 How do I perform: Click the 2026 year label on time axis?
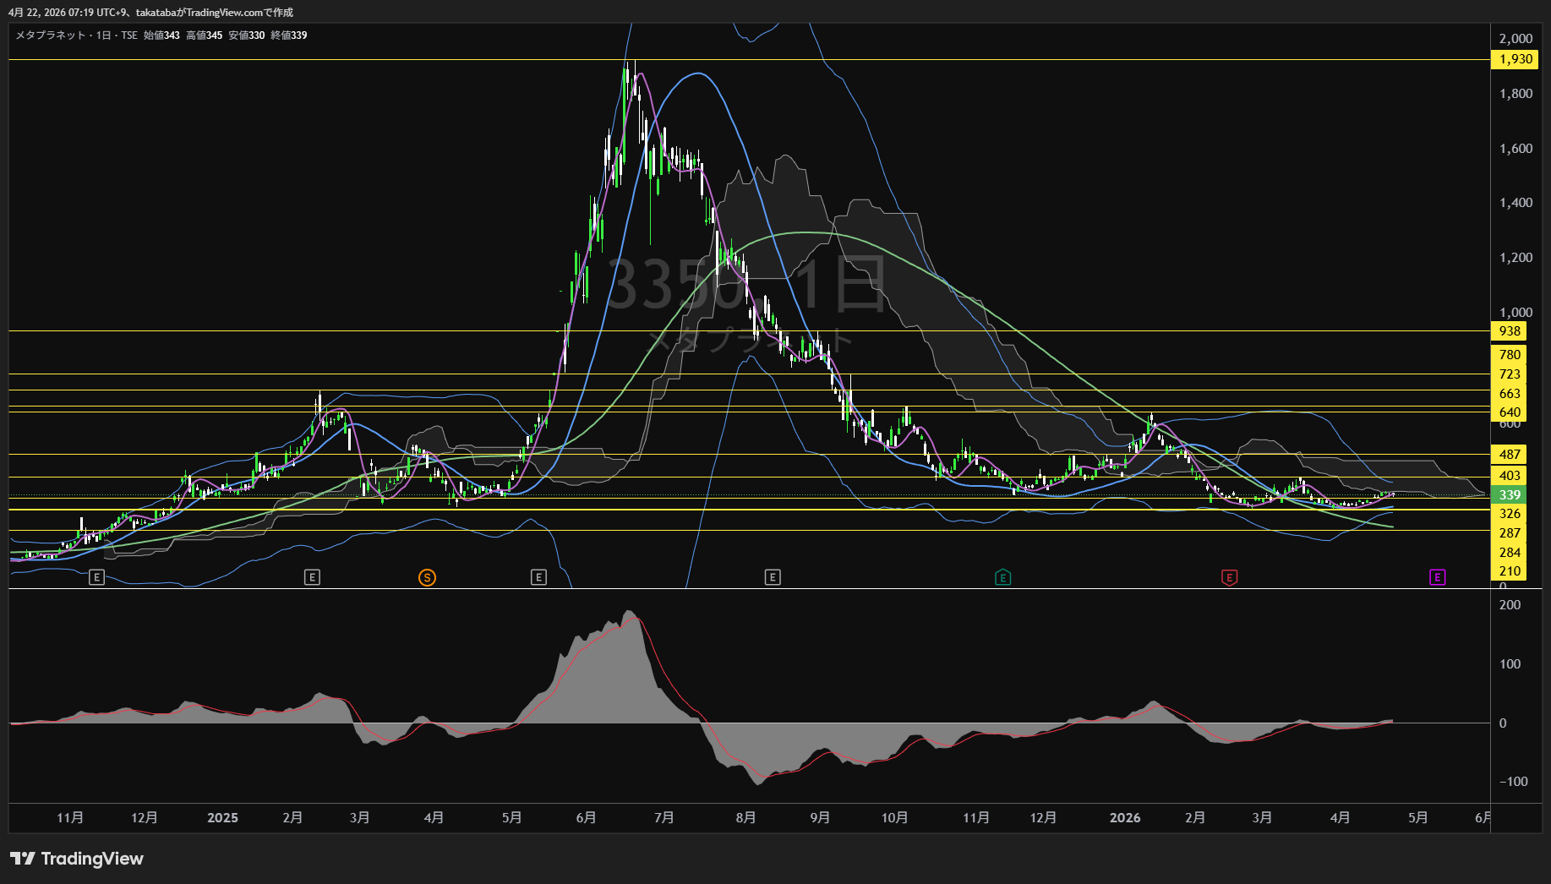[x=1124, y=818]
